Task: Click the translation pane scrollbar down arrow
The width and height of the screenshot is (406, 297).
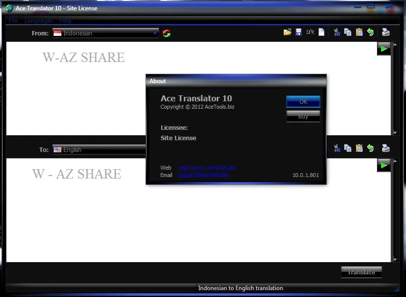Action: coord(395,260)
